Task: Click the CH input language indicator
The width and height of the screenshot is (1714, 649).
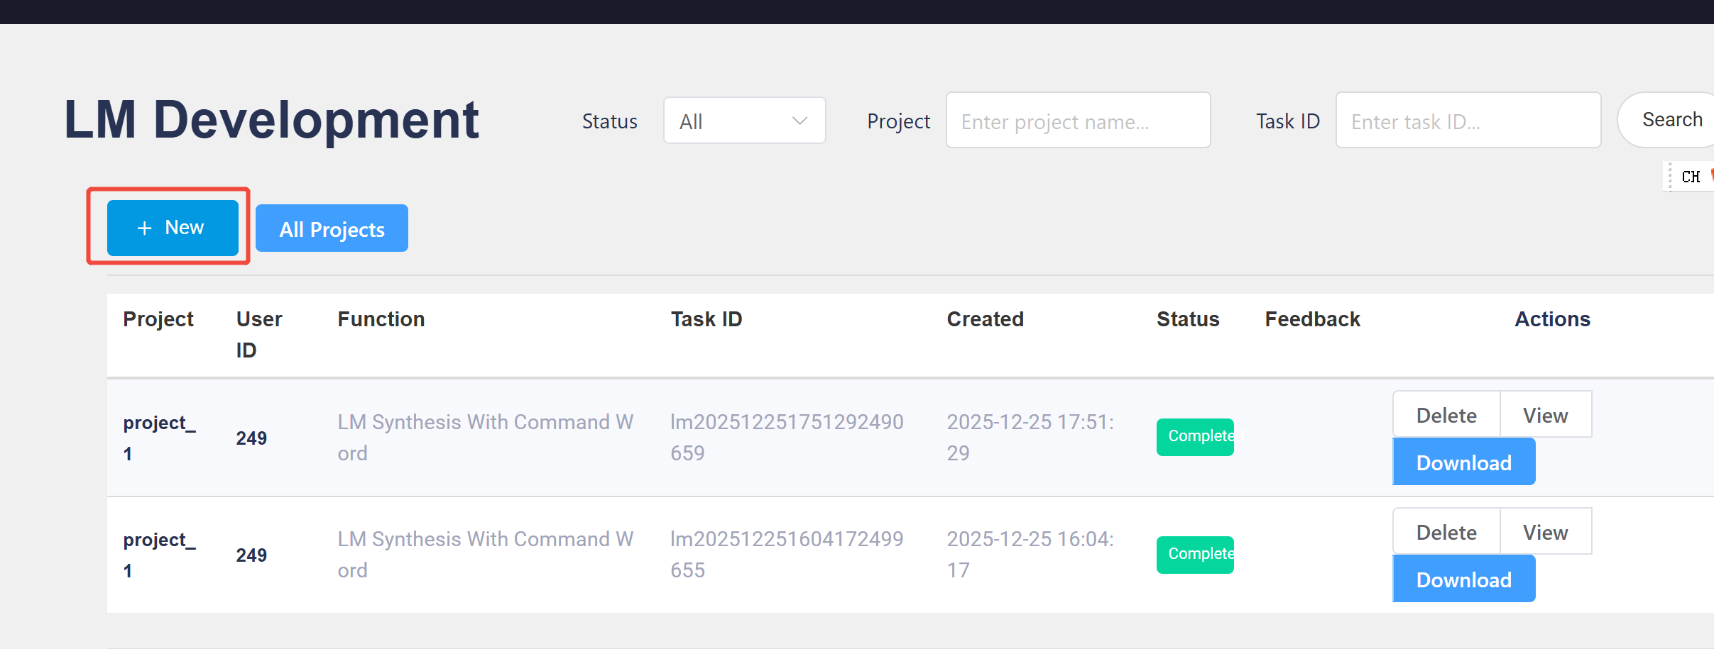Action: [1691, 177]
